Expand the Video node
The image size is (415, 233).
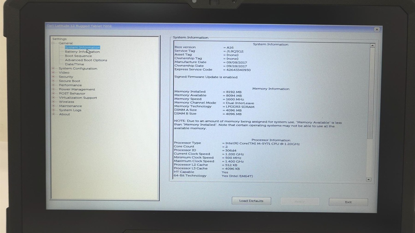(x=53, y=73)
